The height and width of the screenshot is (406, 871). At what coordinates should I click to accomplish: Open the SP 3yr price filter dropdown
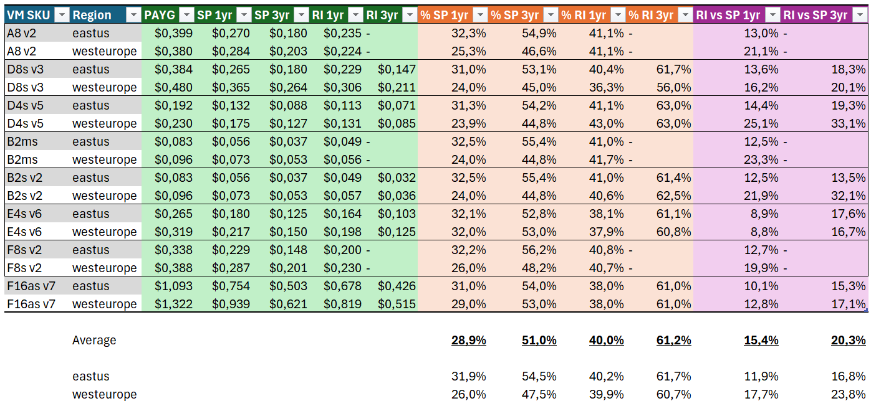tap(301, 16)
